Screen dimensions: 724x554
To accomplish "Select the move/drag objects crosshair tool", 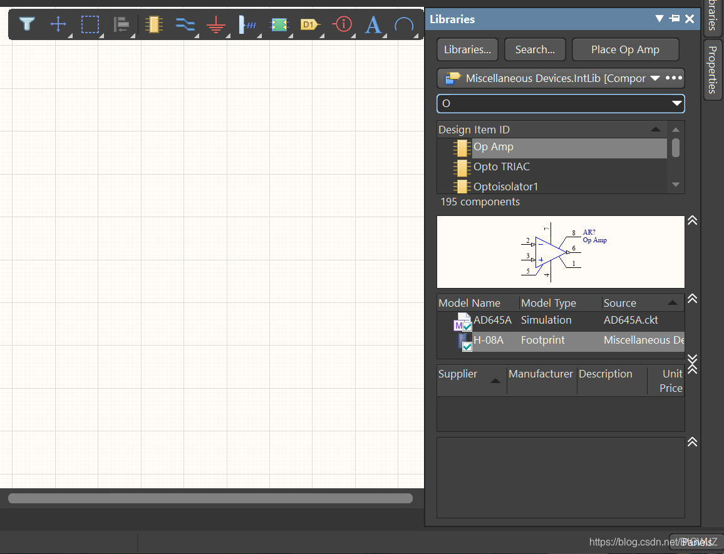I will pos(58,24).
